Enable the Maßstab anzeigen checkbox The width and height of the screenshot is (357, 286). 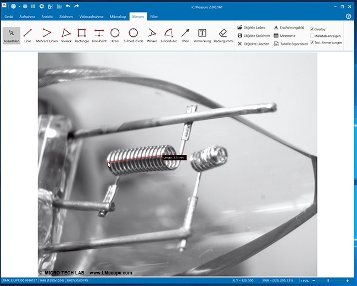(313, 36)
